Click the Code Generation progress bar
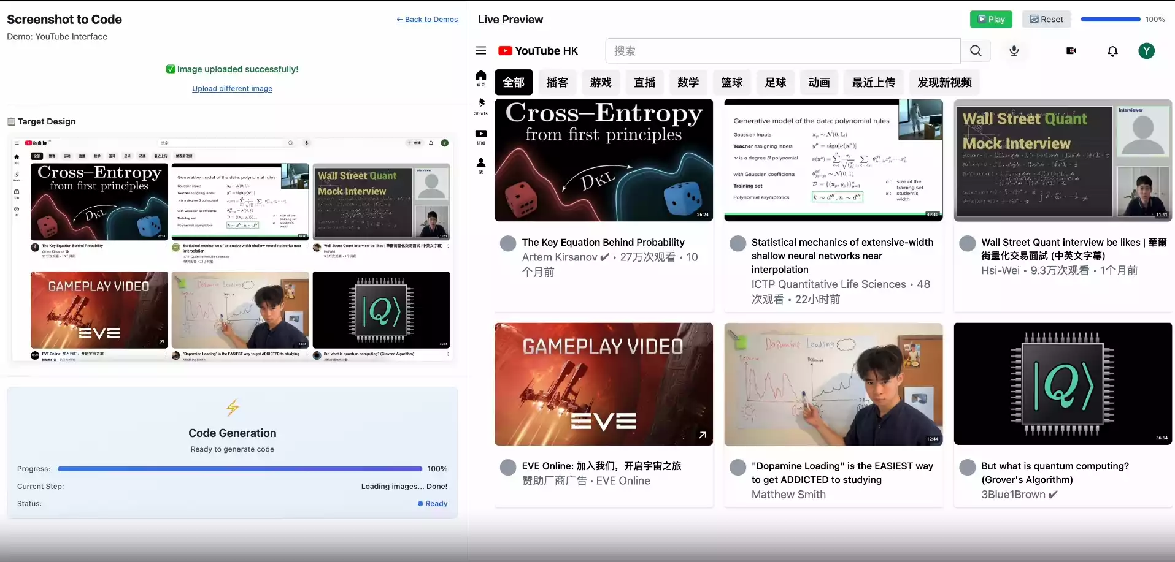 [240, 469]
